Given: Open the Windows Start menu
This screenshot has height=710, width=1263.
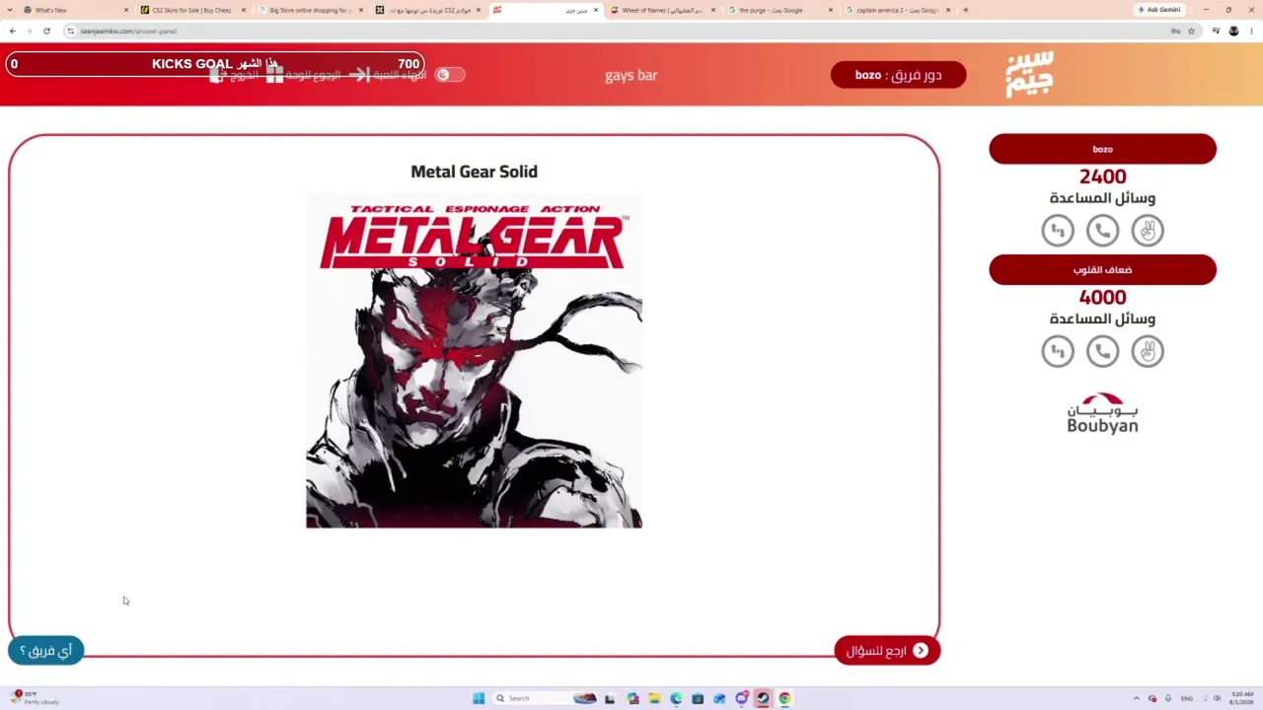Looking at the screenshot, I should [479, 698].
